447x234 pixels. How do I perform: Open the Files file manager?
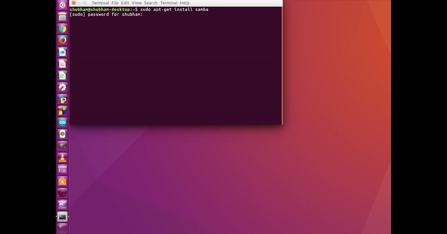(x=62, y=17)
